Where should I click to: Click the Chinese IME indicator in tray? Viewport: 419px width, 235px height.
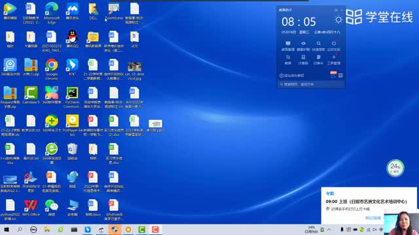(381, 230)
